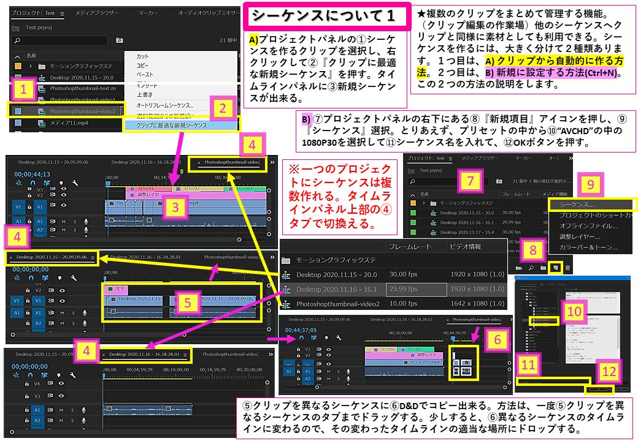The width and height of the screenshot is (638, 441).
Task: Click the wrench icon beside timecode 00;00;44;13
Action: pyautogui.click(x=74, y=184)
